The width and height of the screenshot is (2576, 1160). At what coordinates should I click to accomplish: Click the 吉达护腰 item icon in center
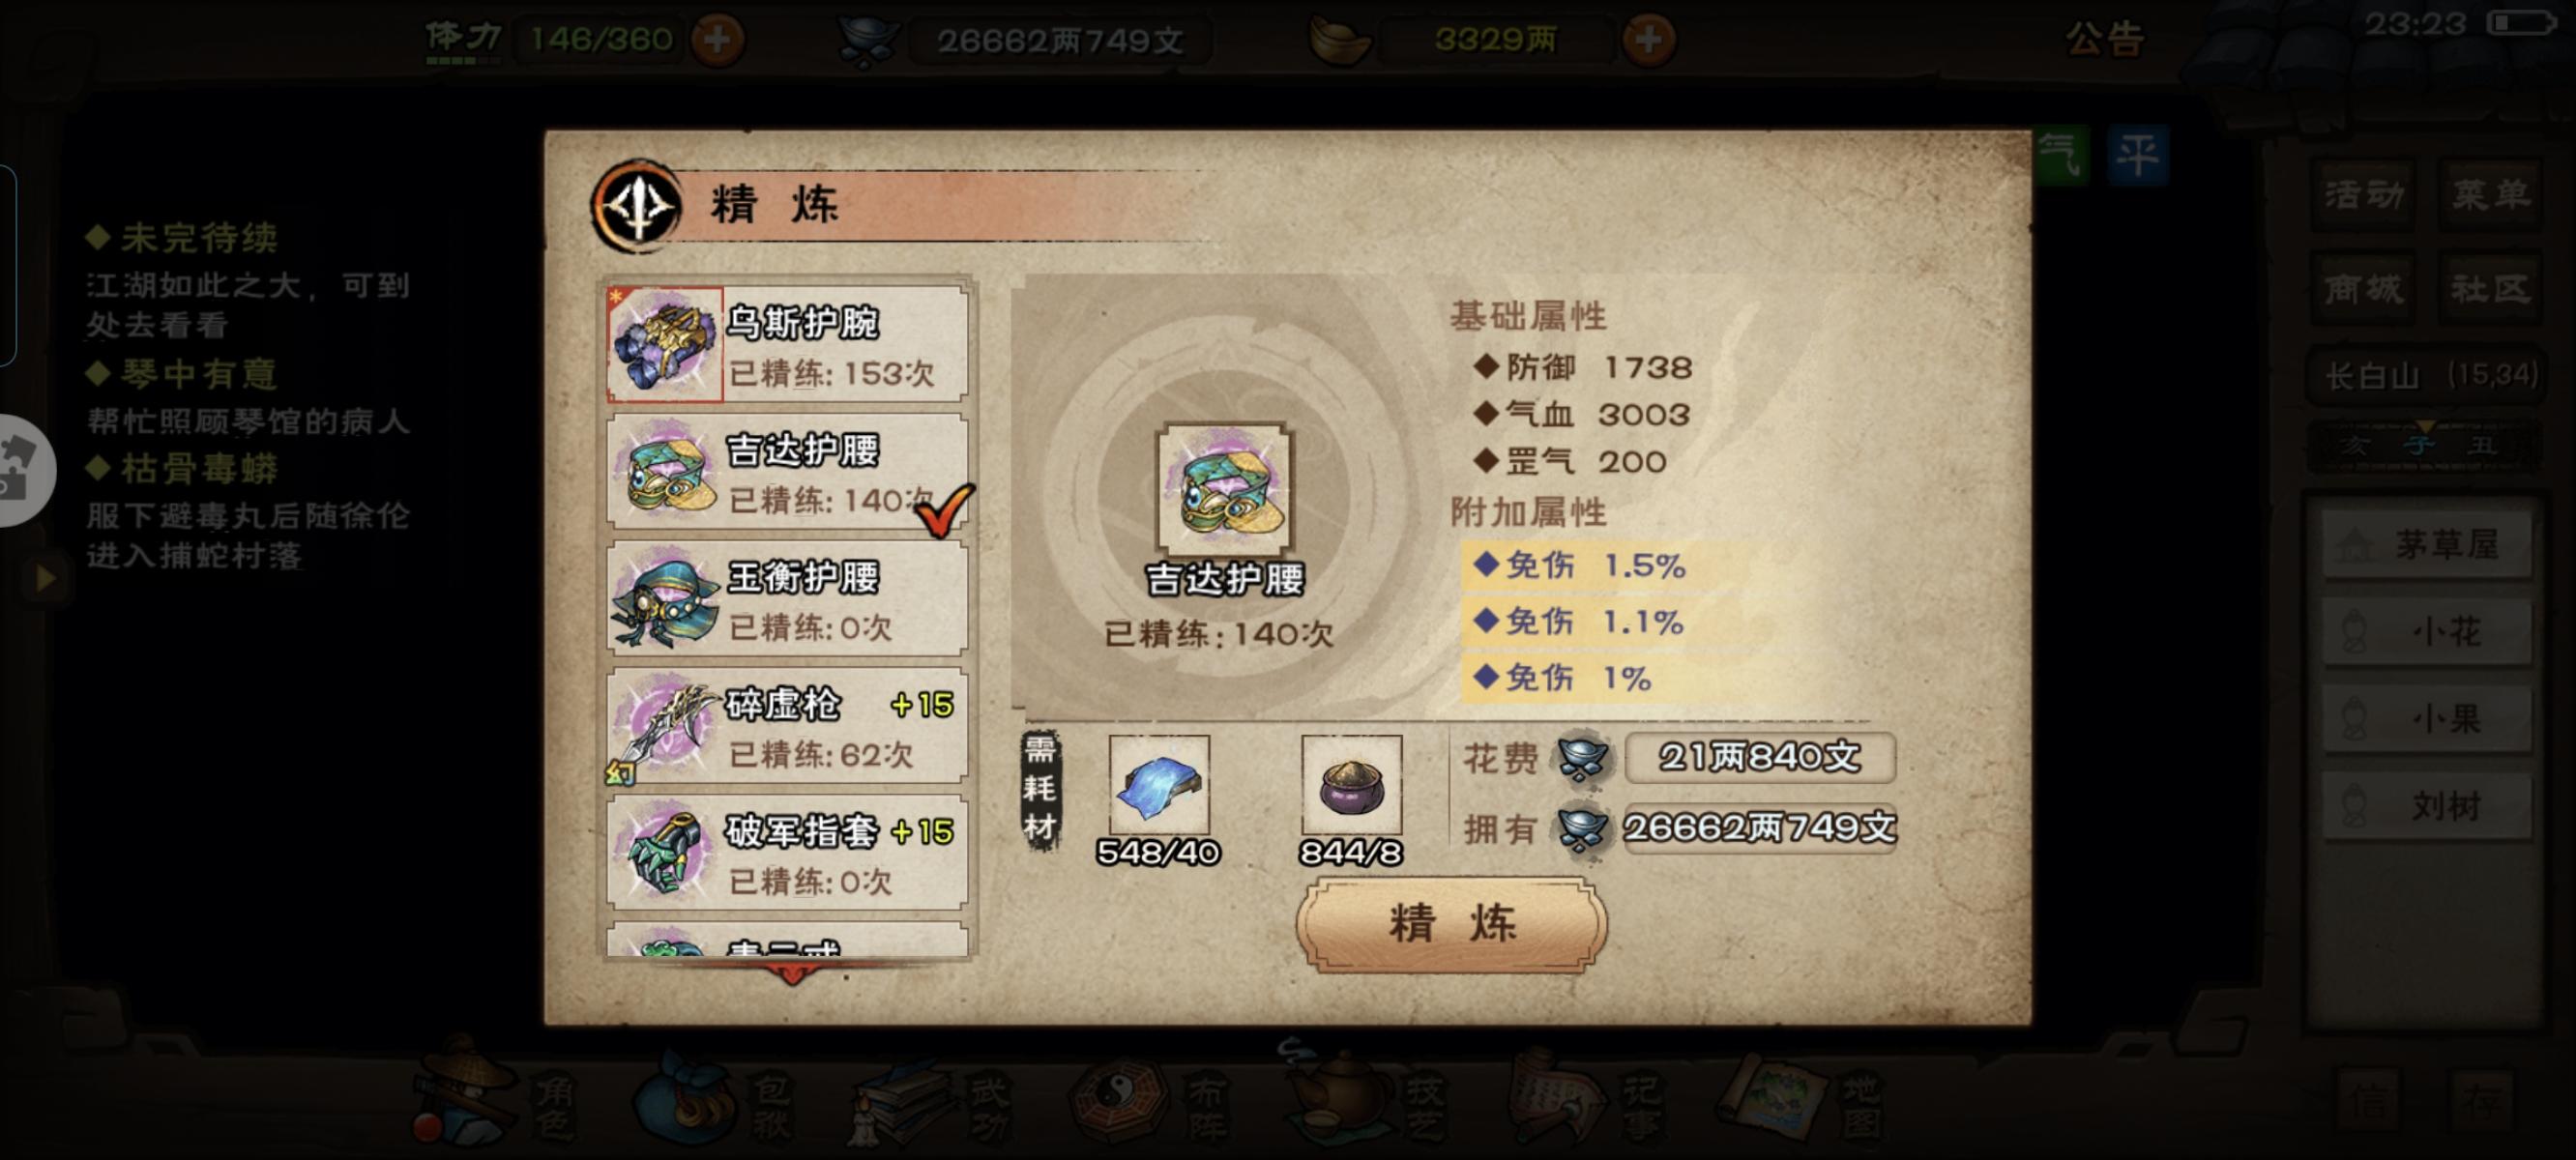[1224, 488]
